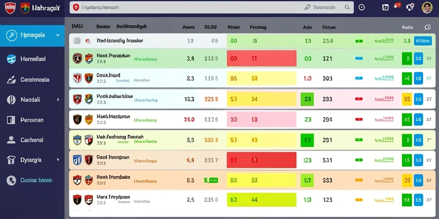Click the circular clock icon beside search bar
The height and width of the screenshot is (219, 439).
coord(362,8)
